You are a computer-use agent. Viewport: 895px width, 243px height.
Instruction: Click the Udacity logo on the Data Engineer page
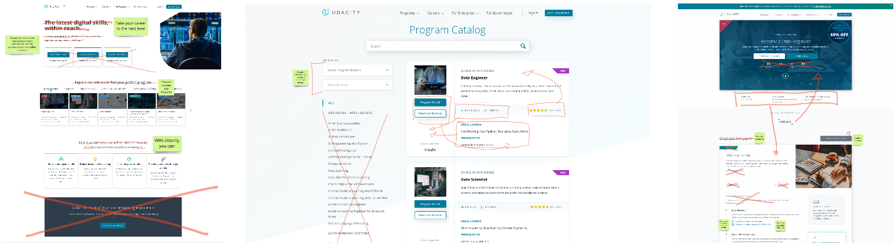728,14
